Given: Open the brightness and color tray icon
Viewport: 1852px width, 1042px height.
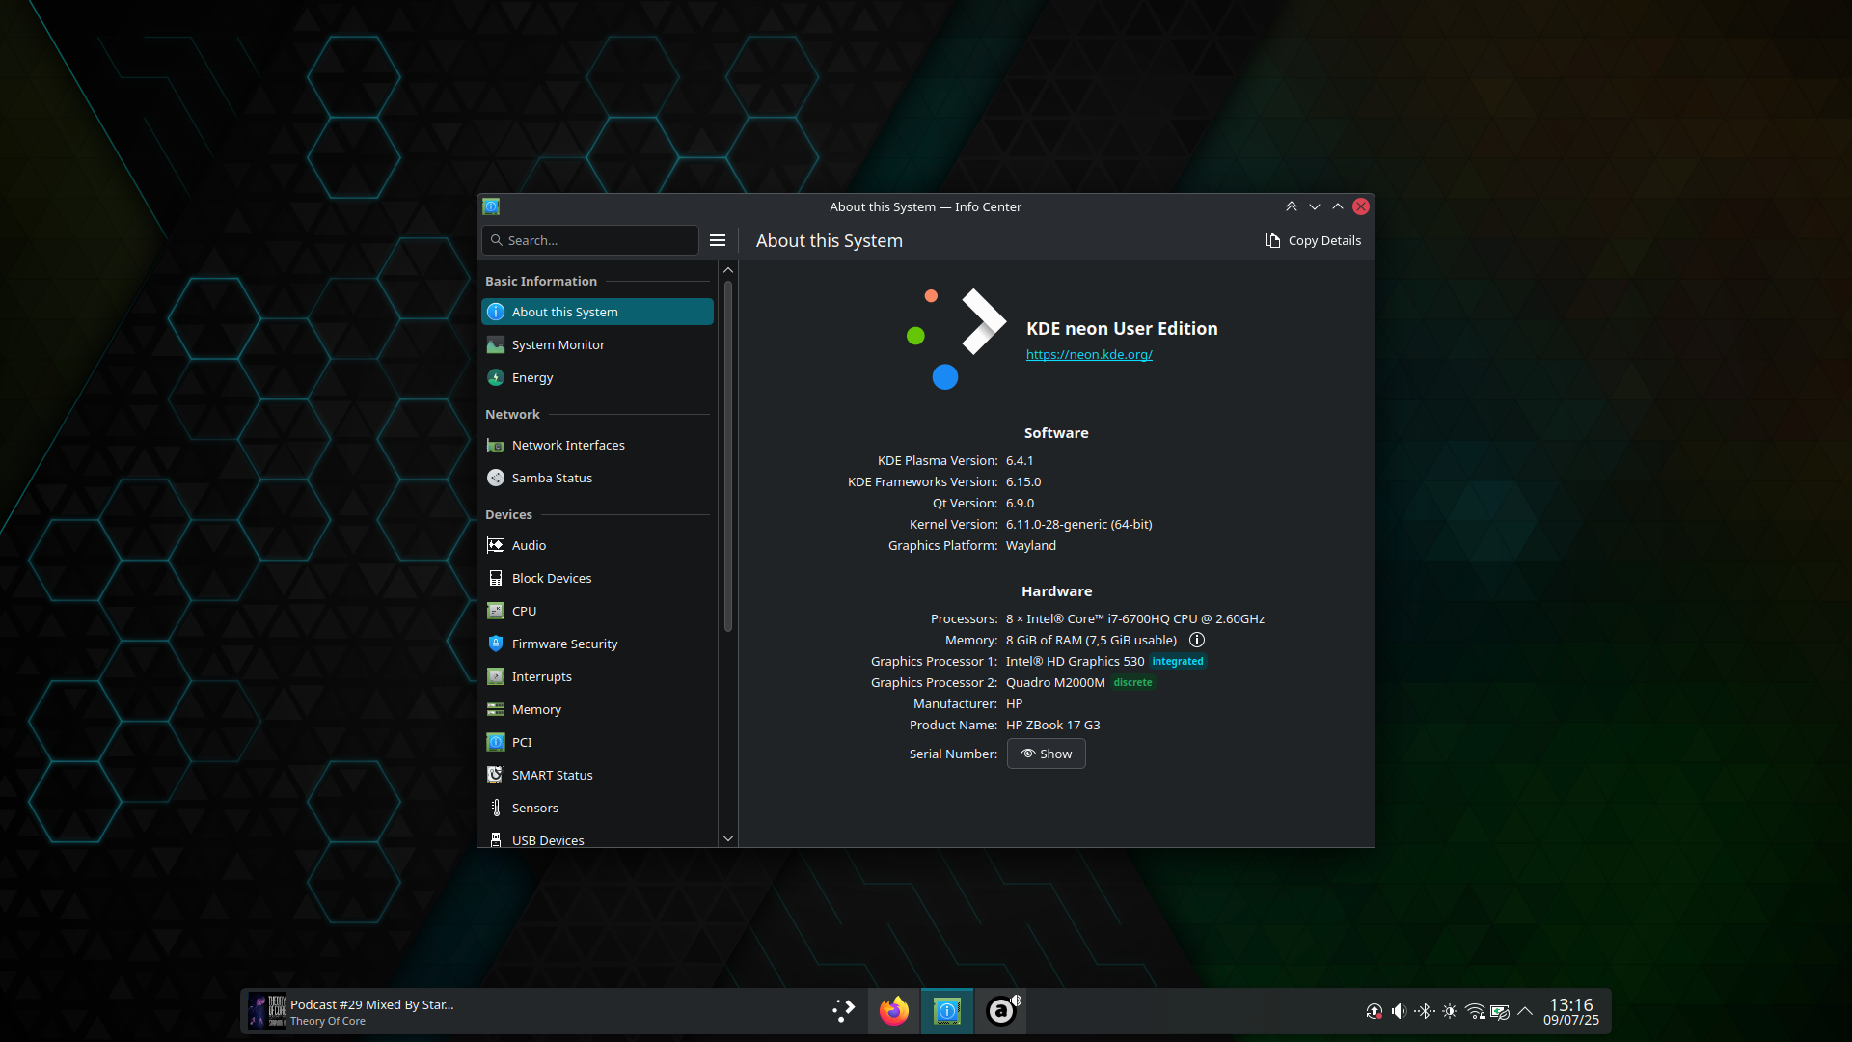Looking at the screenshot, I should (1450, 1011).
